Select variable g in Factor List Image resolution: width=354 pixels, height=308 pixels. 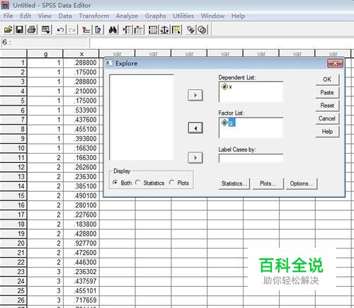coord(228,122)
